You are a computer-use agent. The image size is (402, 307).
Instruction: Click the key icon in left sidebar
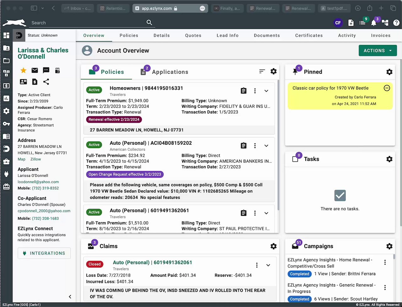tap(6, 124)
